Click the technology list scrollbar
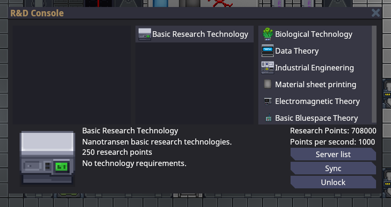This screenshot has height=207, width=391. point(374,75)
